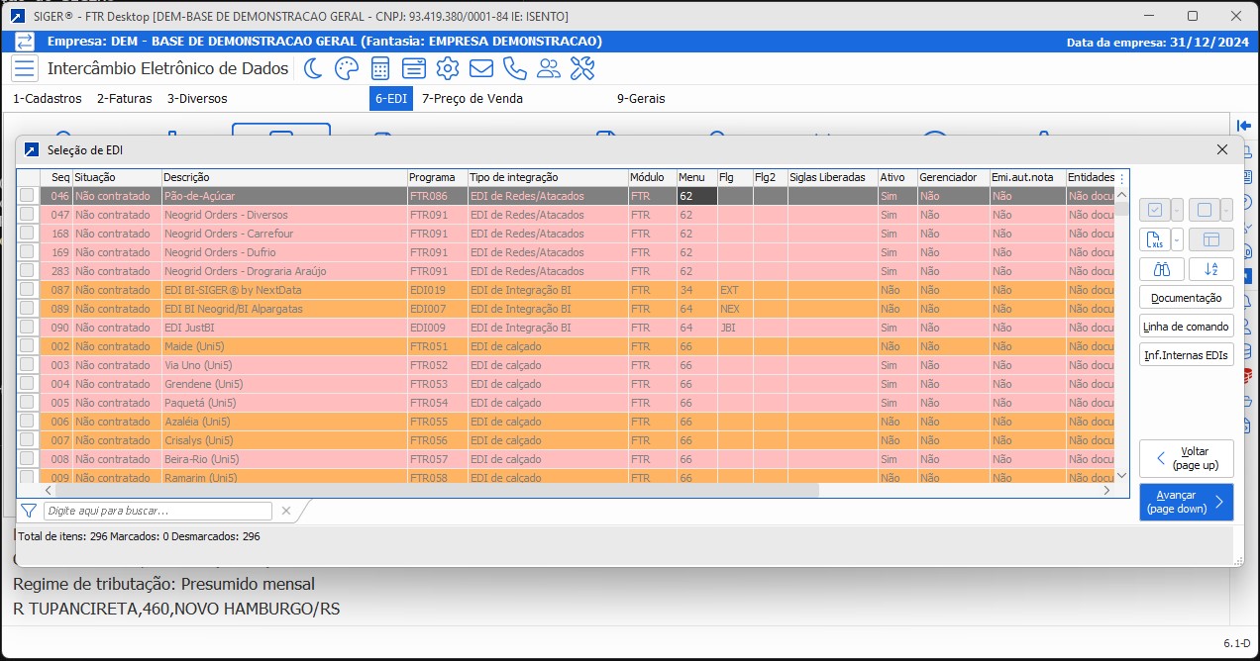Screen dimensions: 1260x661
Task: Open the filter funnel beside the search box
Action: tap(29, 511)
